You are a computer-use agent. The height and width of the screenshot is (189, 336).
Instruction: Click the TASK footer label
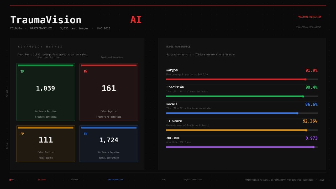[163, 180]
